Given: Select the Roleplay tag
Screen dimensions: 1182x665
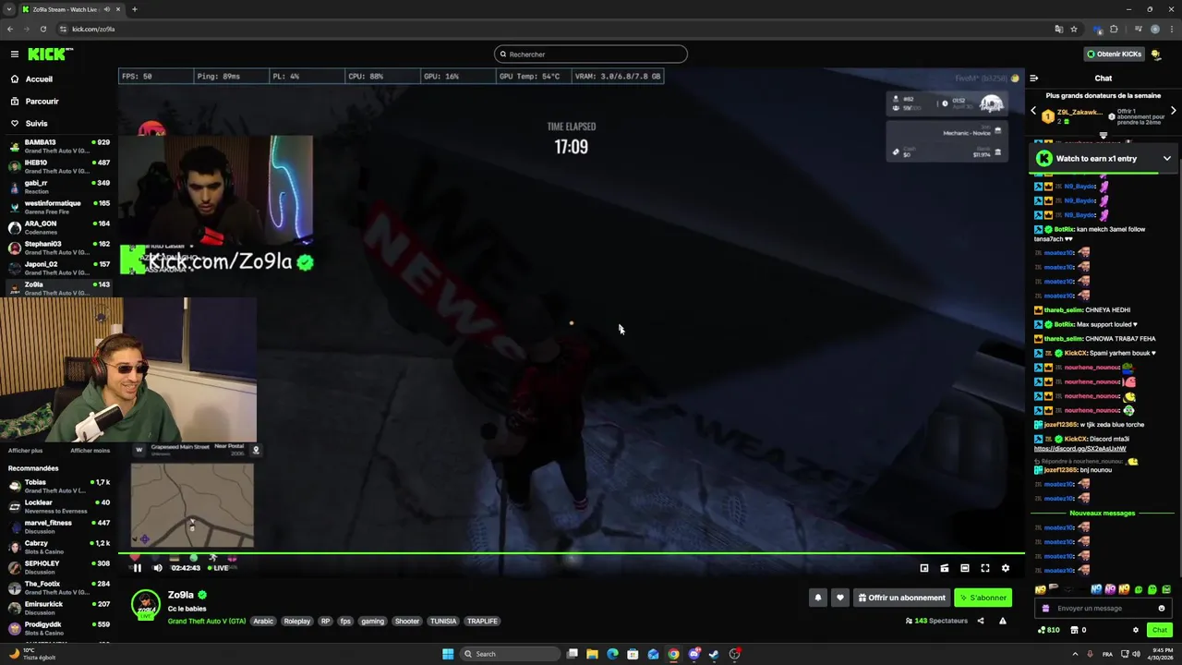Looking at the screenshot, I should (297, 622).
